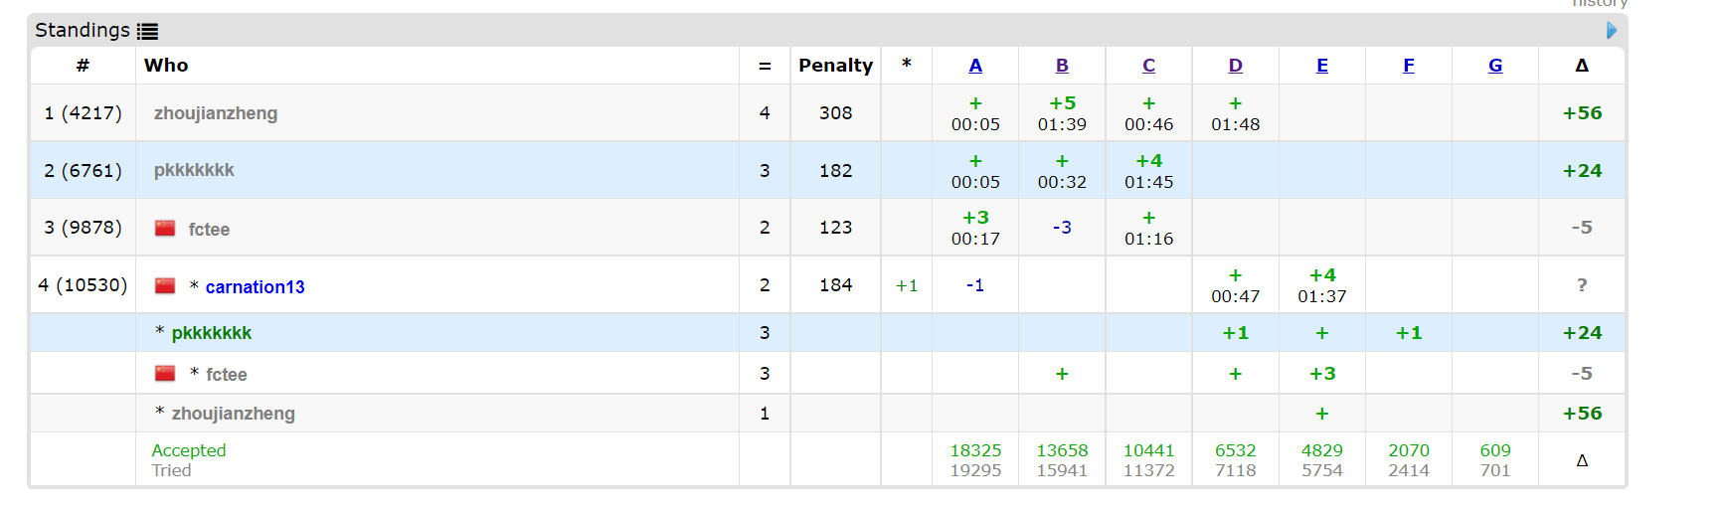Screen dimensions: 1723x514
Task: Click the flag beside unofficial fctee row
Action: [165, 374]
